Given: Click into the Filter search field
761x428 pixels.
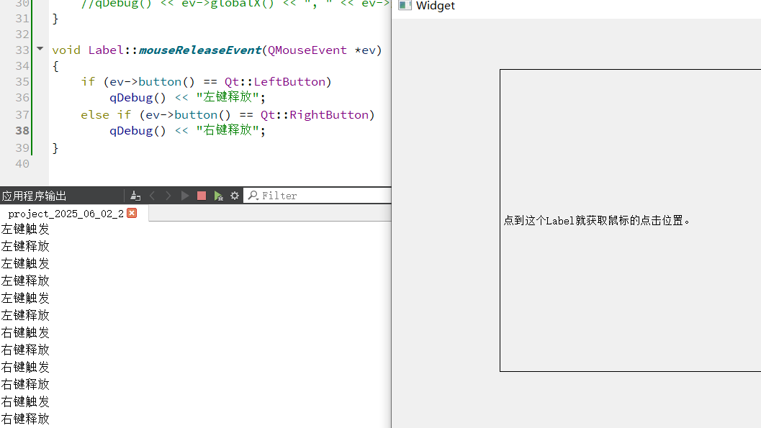Looking at the screenshot, I should [x=318, y=196].
